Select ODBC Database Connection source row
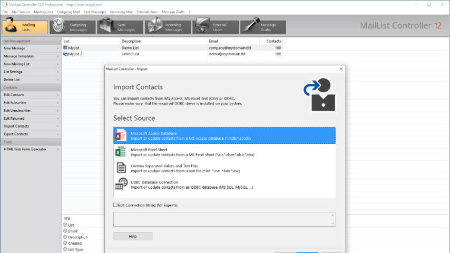 pos(224,184)
